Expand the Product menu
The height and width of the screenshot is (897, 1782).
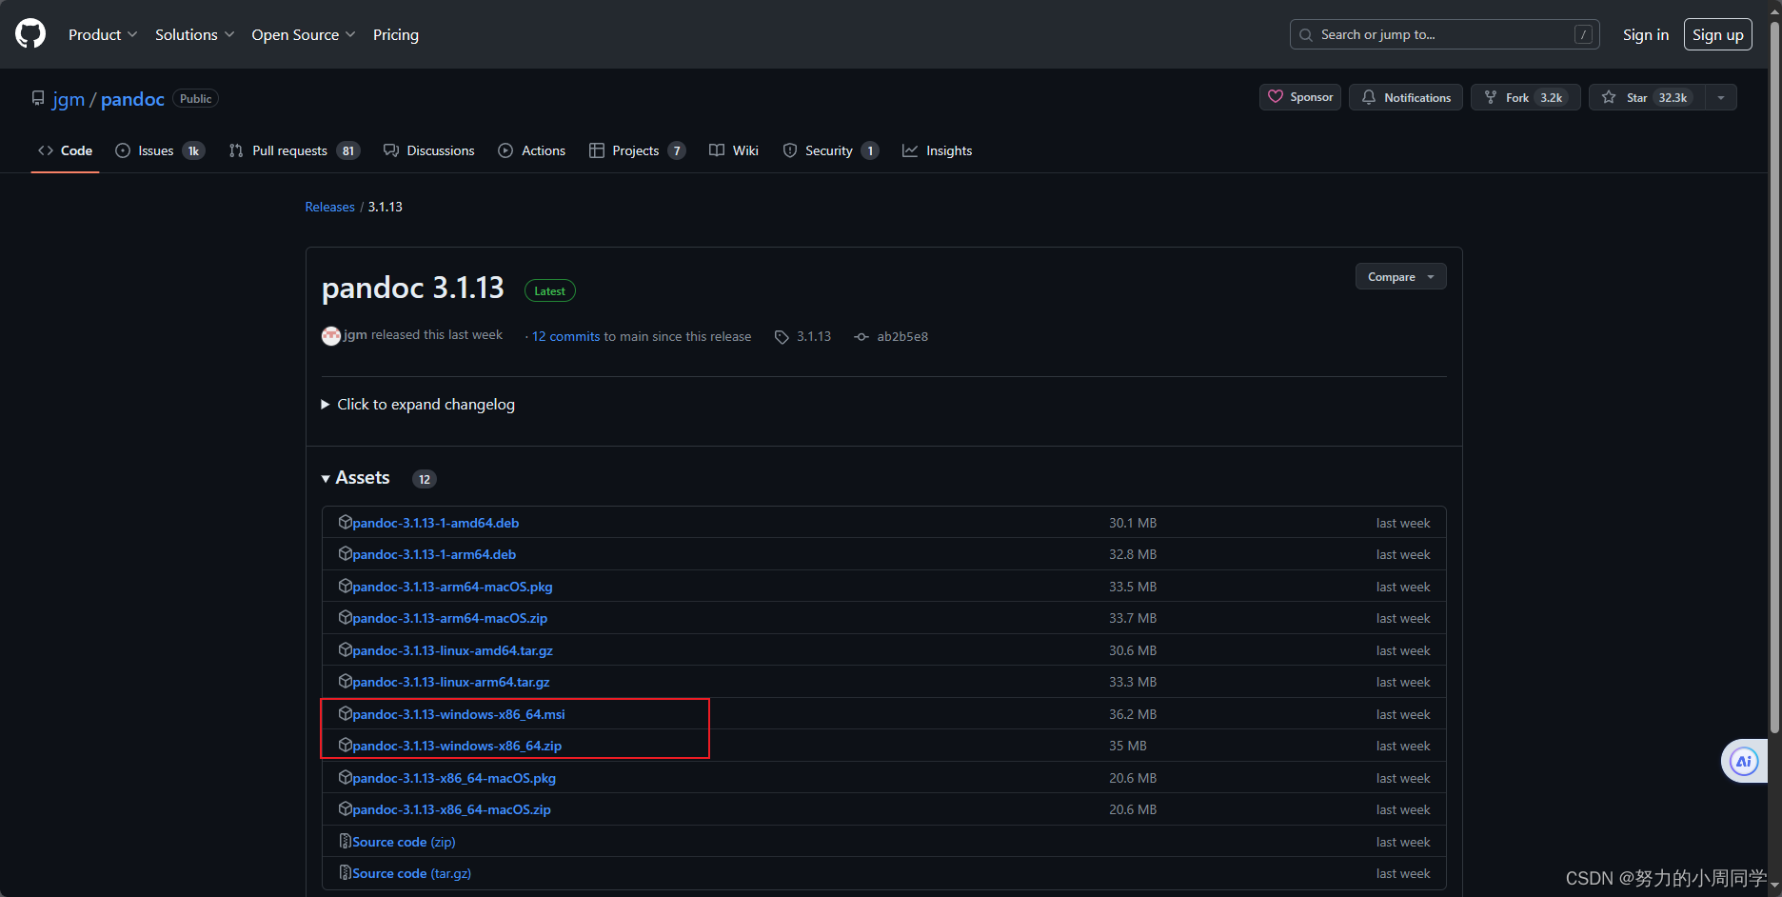pos(103,34)
